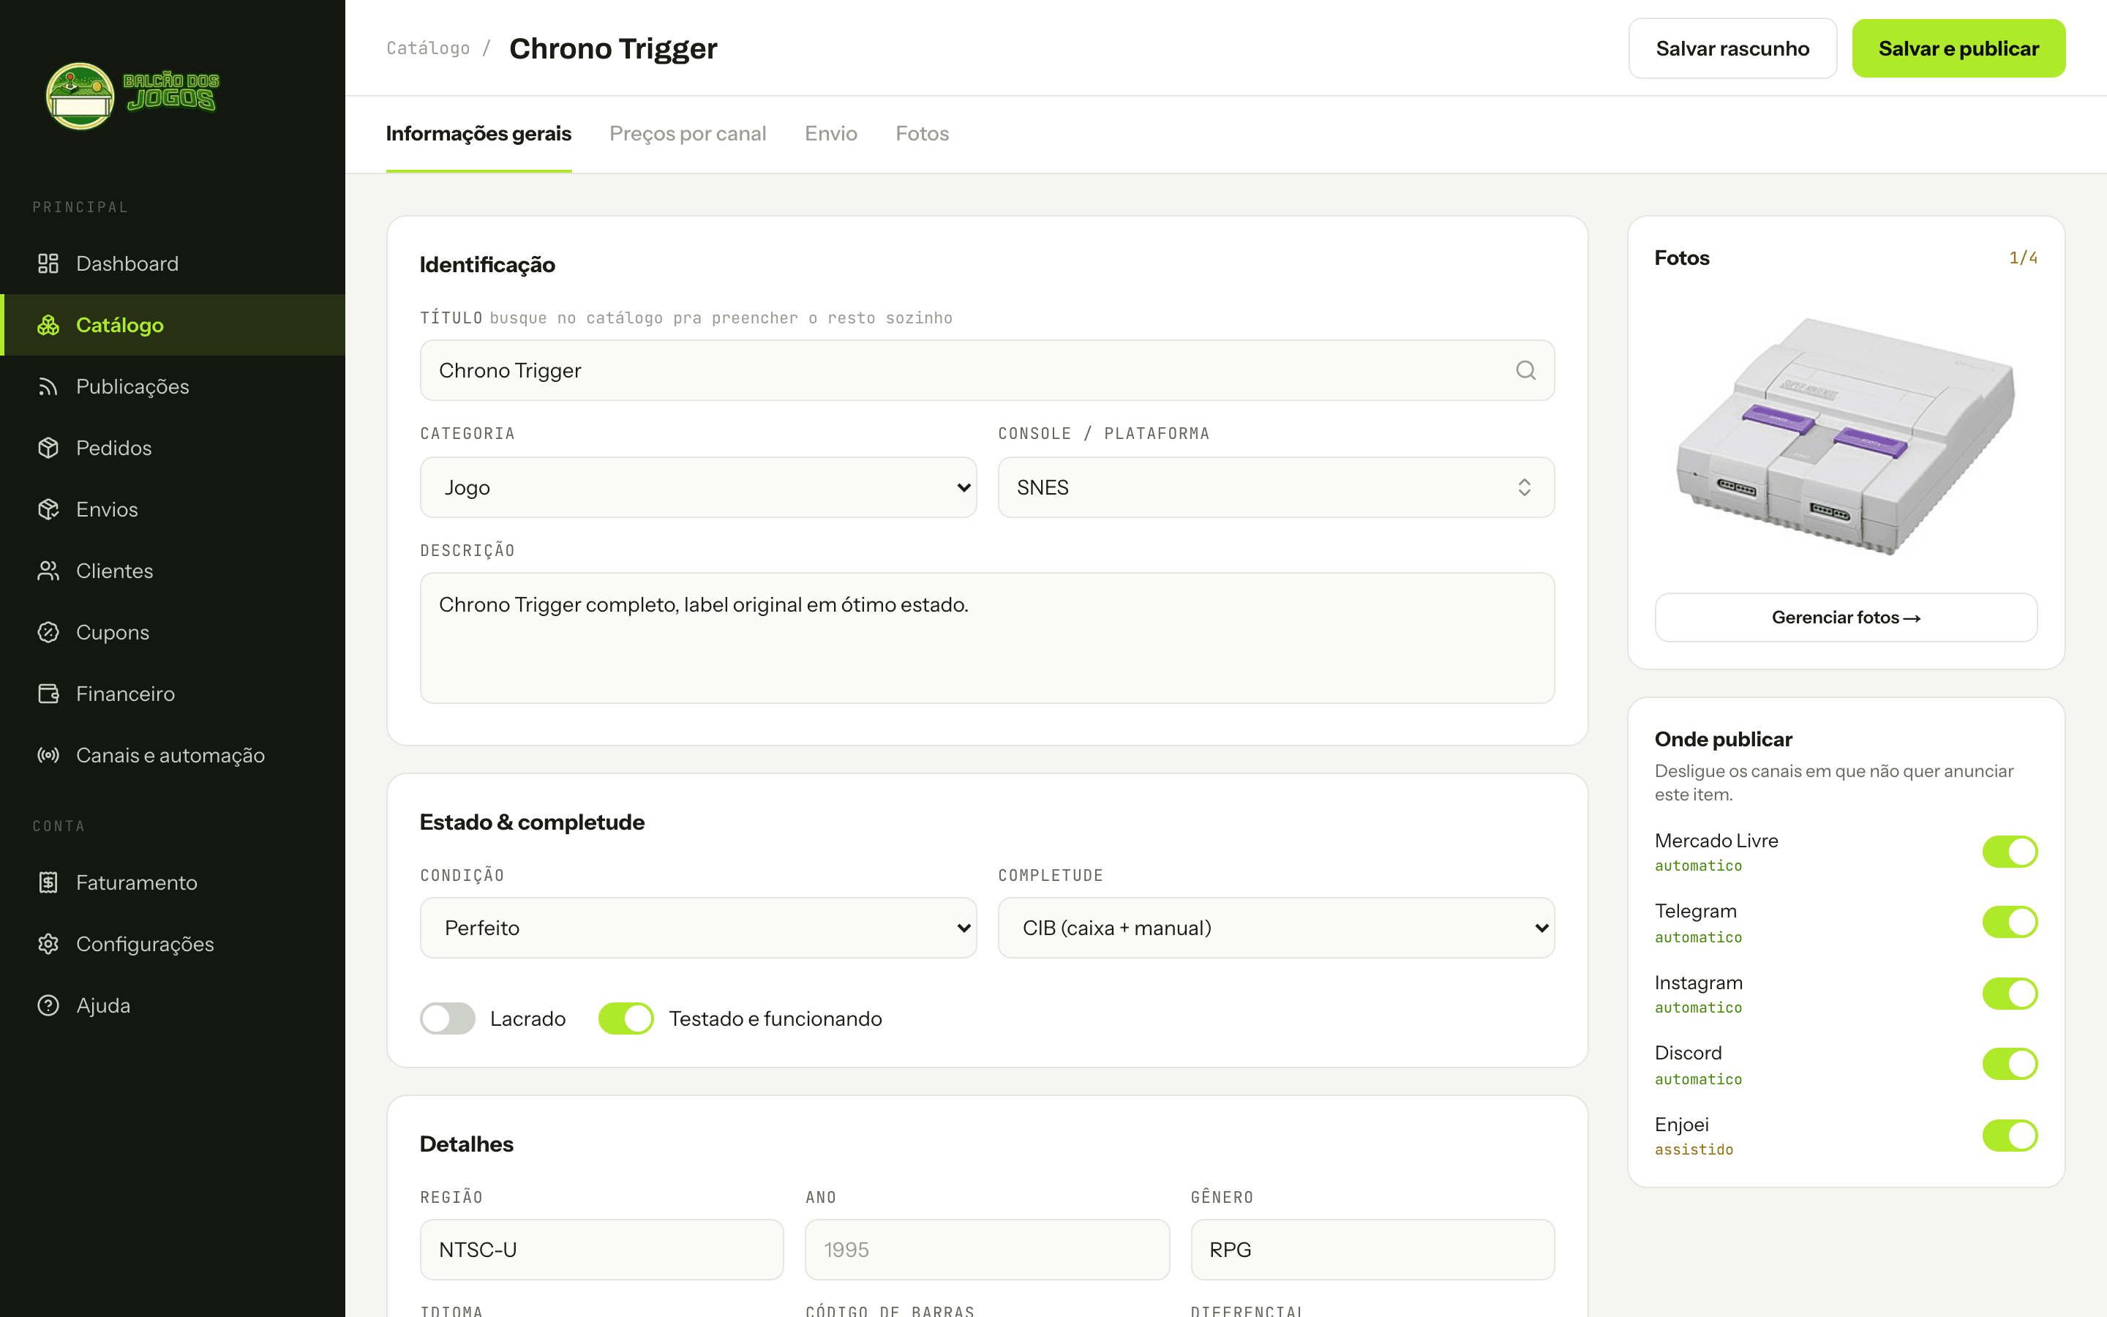Switch to the Informações gerais tab
The height and width of the screenshot is (1317, 2107).
point(479,134)
